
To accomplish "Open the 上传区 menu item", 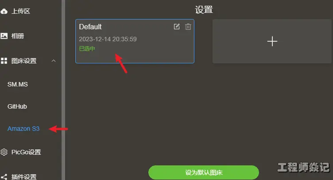I will pyautogui.click(x=21, y=11).
